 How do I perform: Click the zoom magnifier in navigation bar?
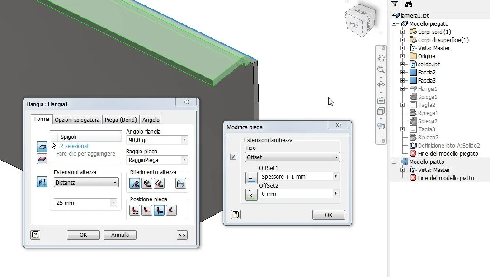(x=381, y=69)
